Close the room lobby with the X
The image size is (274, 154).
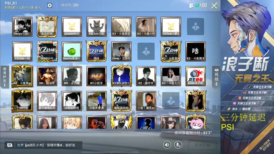point(214,5)
